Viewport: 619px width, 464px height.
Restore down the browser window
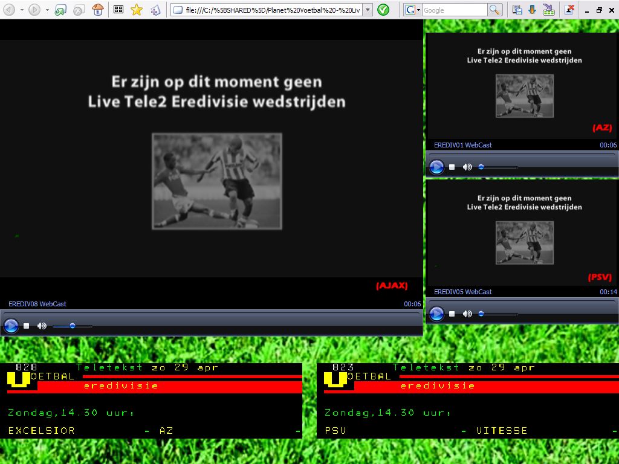[599, 10]
